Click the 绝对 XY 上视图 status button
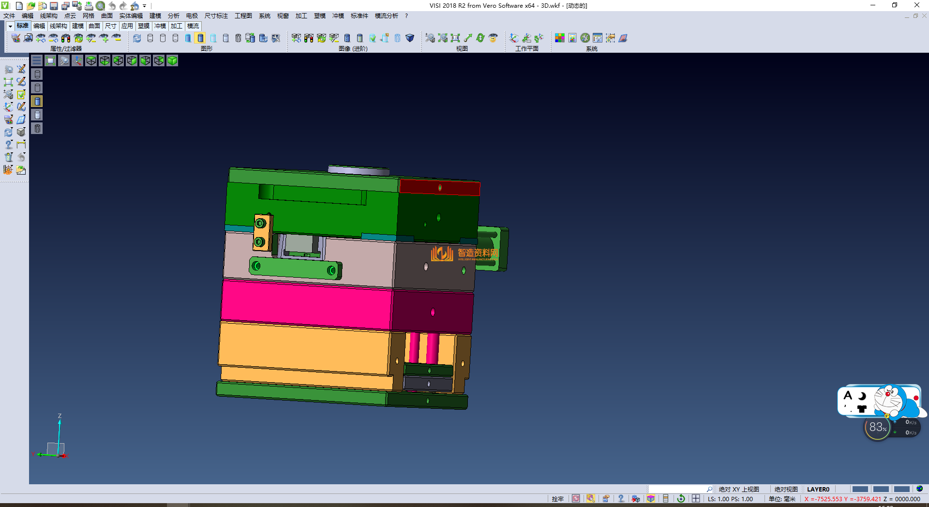 pos(739,489)
